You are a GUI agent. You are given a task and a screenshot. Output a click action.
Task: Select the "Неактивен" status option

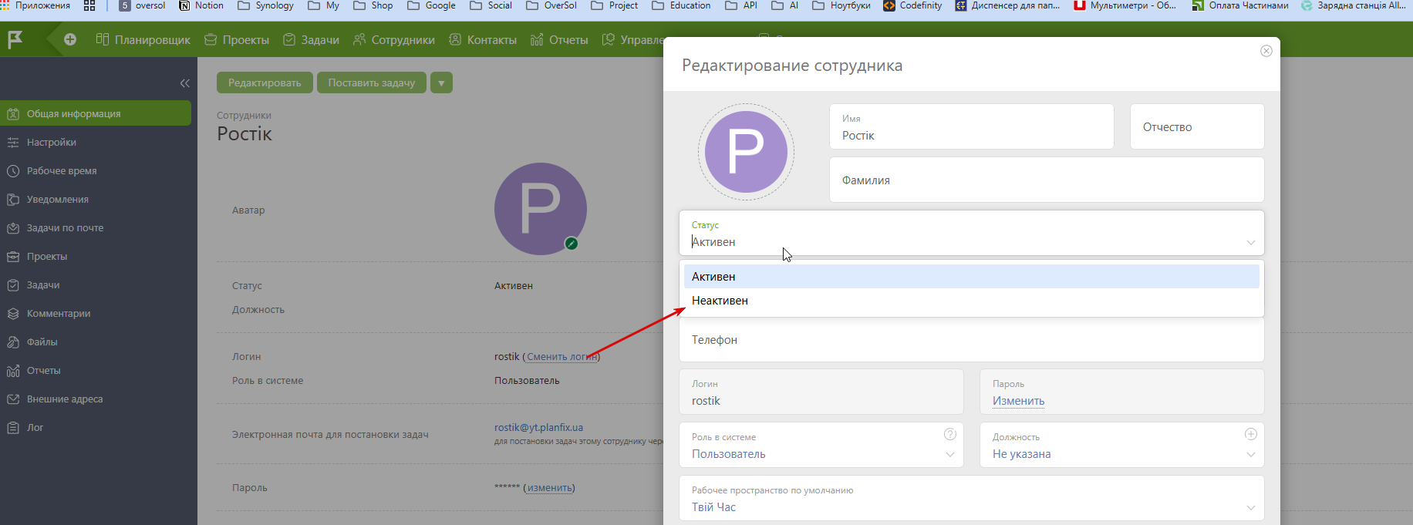(x=720, y=301)
